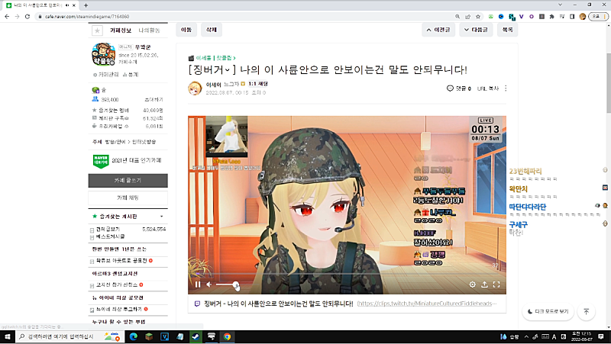
Task: Click the 카페 채팅 button
Action: coord(128,198)
